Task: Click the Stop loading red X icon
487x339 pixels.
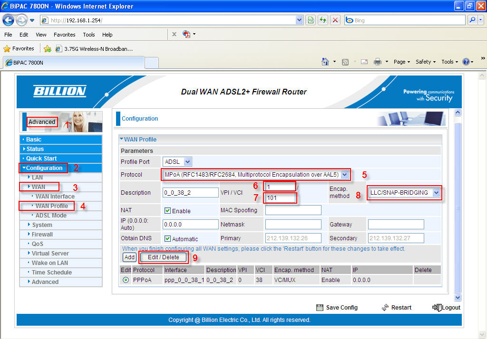Action: click(x=335, y=20)
